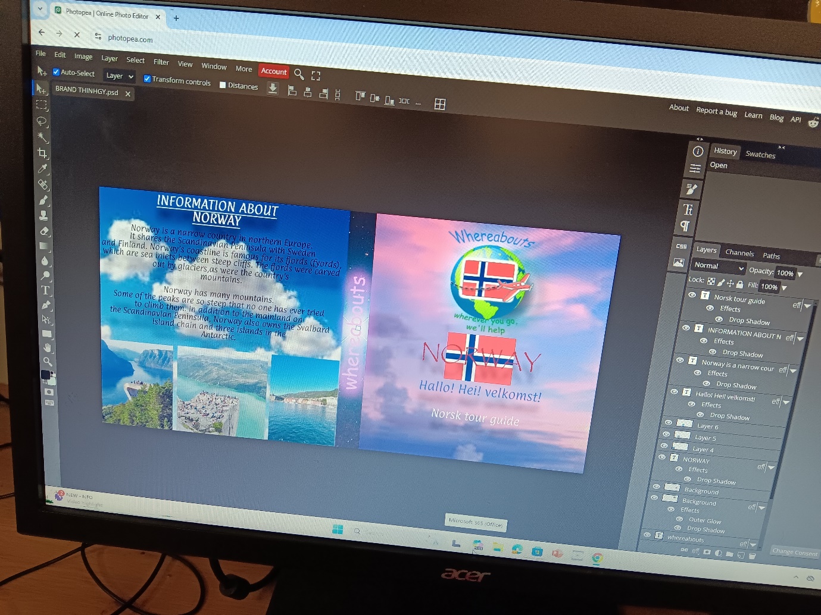821x615 pixels.
Task: Select the Crop tool
Action: coord(42,153)
